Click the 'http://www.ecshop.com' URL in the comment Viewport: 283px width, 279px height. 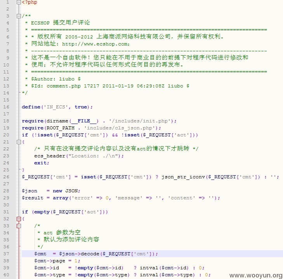click(95, 44)
